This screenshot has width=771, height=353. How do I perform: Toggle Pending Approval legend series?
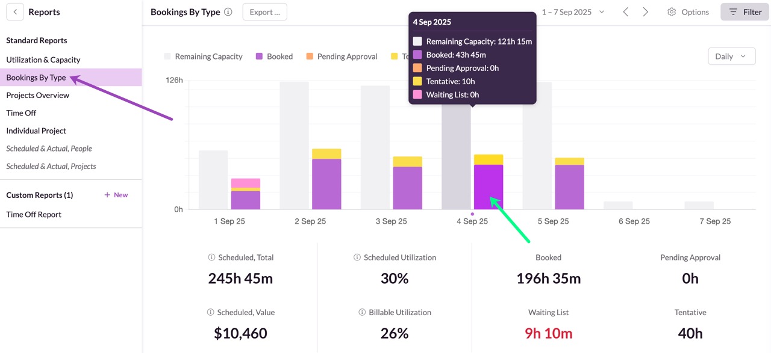(342, 57)
